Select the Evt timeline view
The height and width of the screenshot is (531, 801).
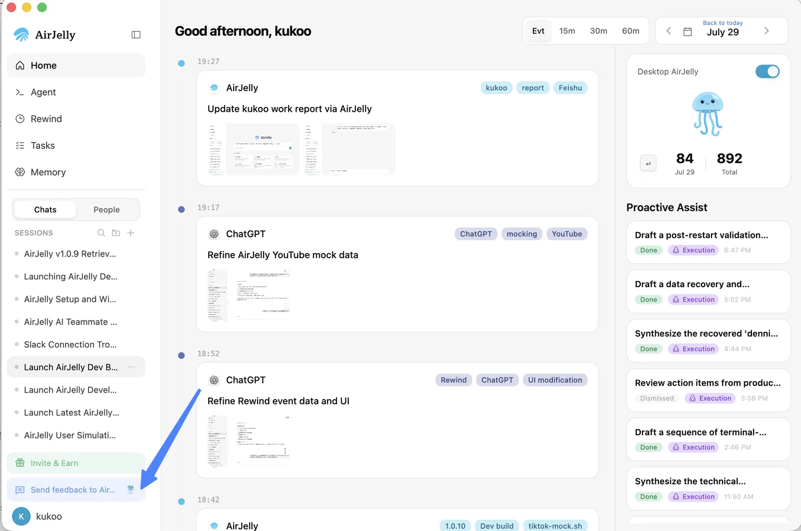pos(538,31)
